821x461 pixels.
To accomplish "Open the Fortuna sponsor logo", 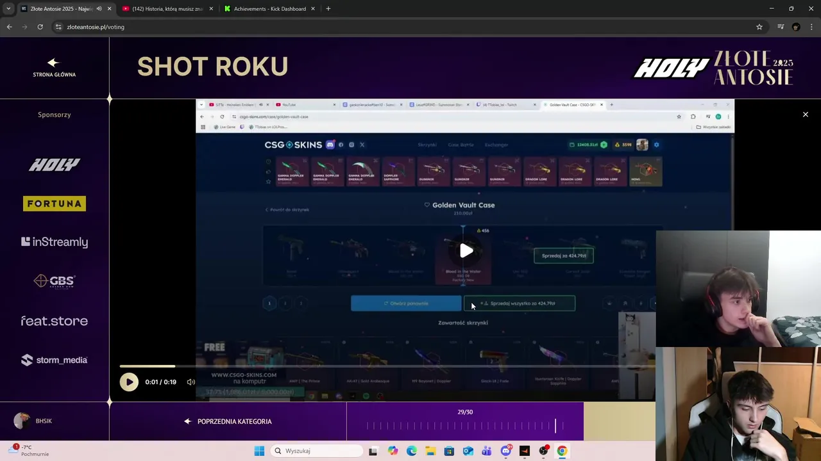I will (55, 204).
